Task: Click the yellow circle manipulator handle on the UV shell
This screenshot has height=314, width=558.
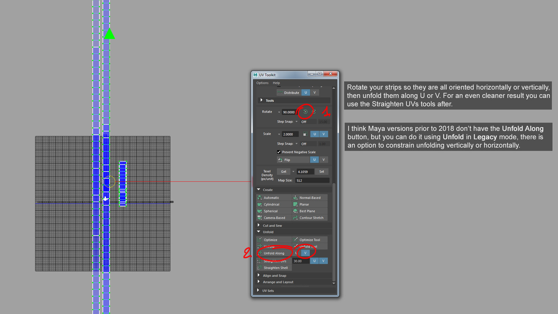Action: click(110, 182)
